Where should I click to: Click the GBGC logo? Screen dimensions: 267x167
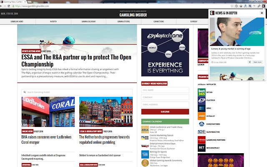point(202,108)
